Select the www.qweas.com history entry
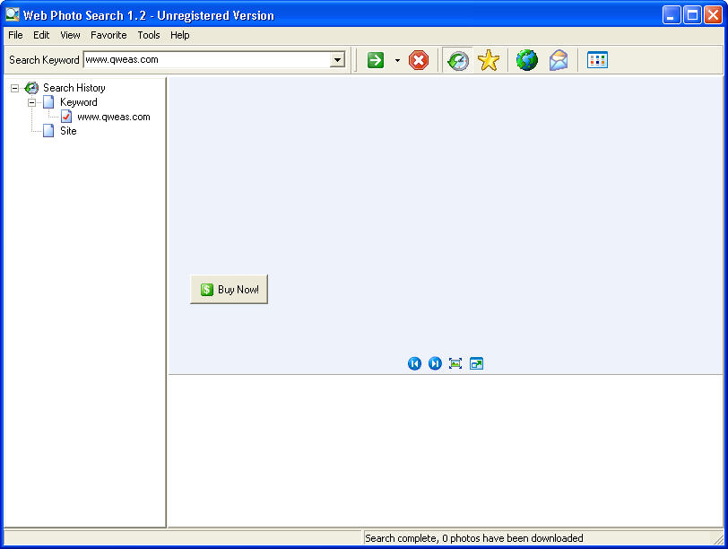 click(x=113, y=117)
